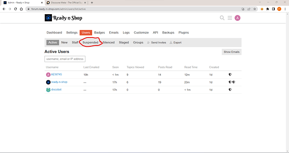Image resolution: width=289 pixels, height=153 pixels.
Task: Click shield icon in AEW745 row
Action: point(230,75)
